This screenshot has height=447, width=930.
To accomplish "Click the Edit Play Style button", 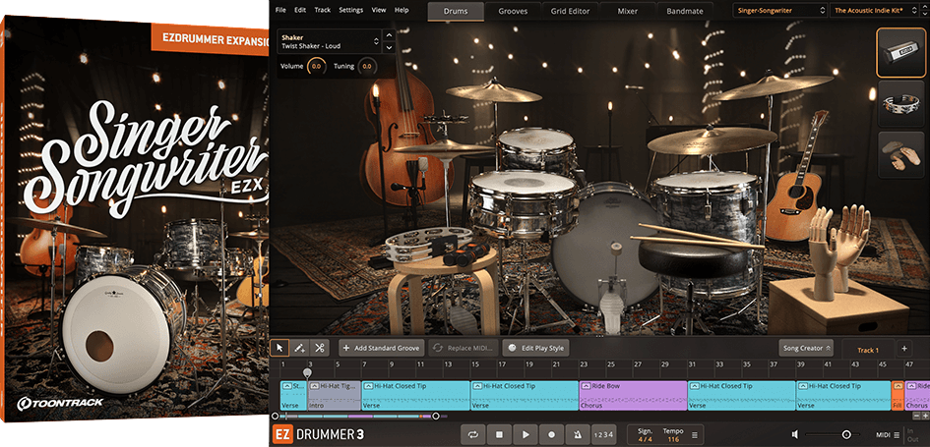I will [x=535, y=348].
